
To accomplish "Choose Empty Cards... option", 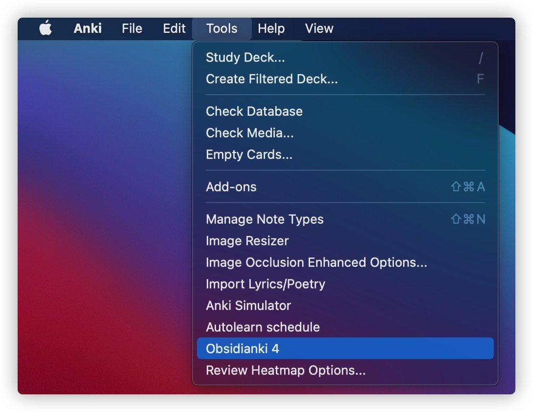I will (x=345, y=154).
